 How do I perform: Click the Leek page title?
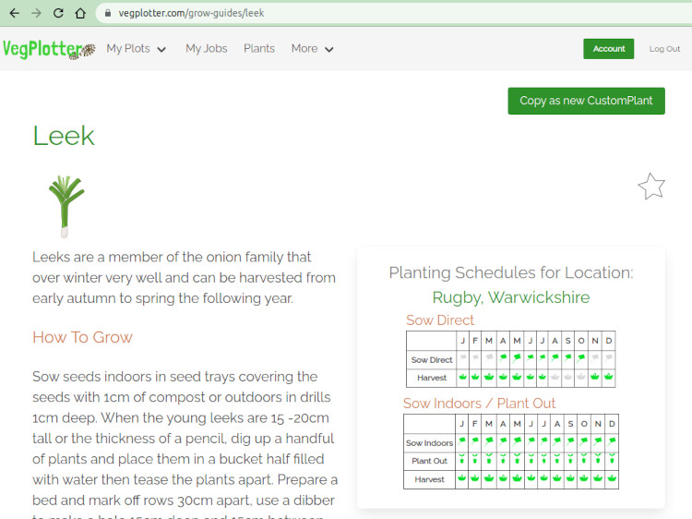(x=64, y=136)
